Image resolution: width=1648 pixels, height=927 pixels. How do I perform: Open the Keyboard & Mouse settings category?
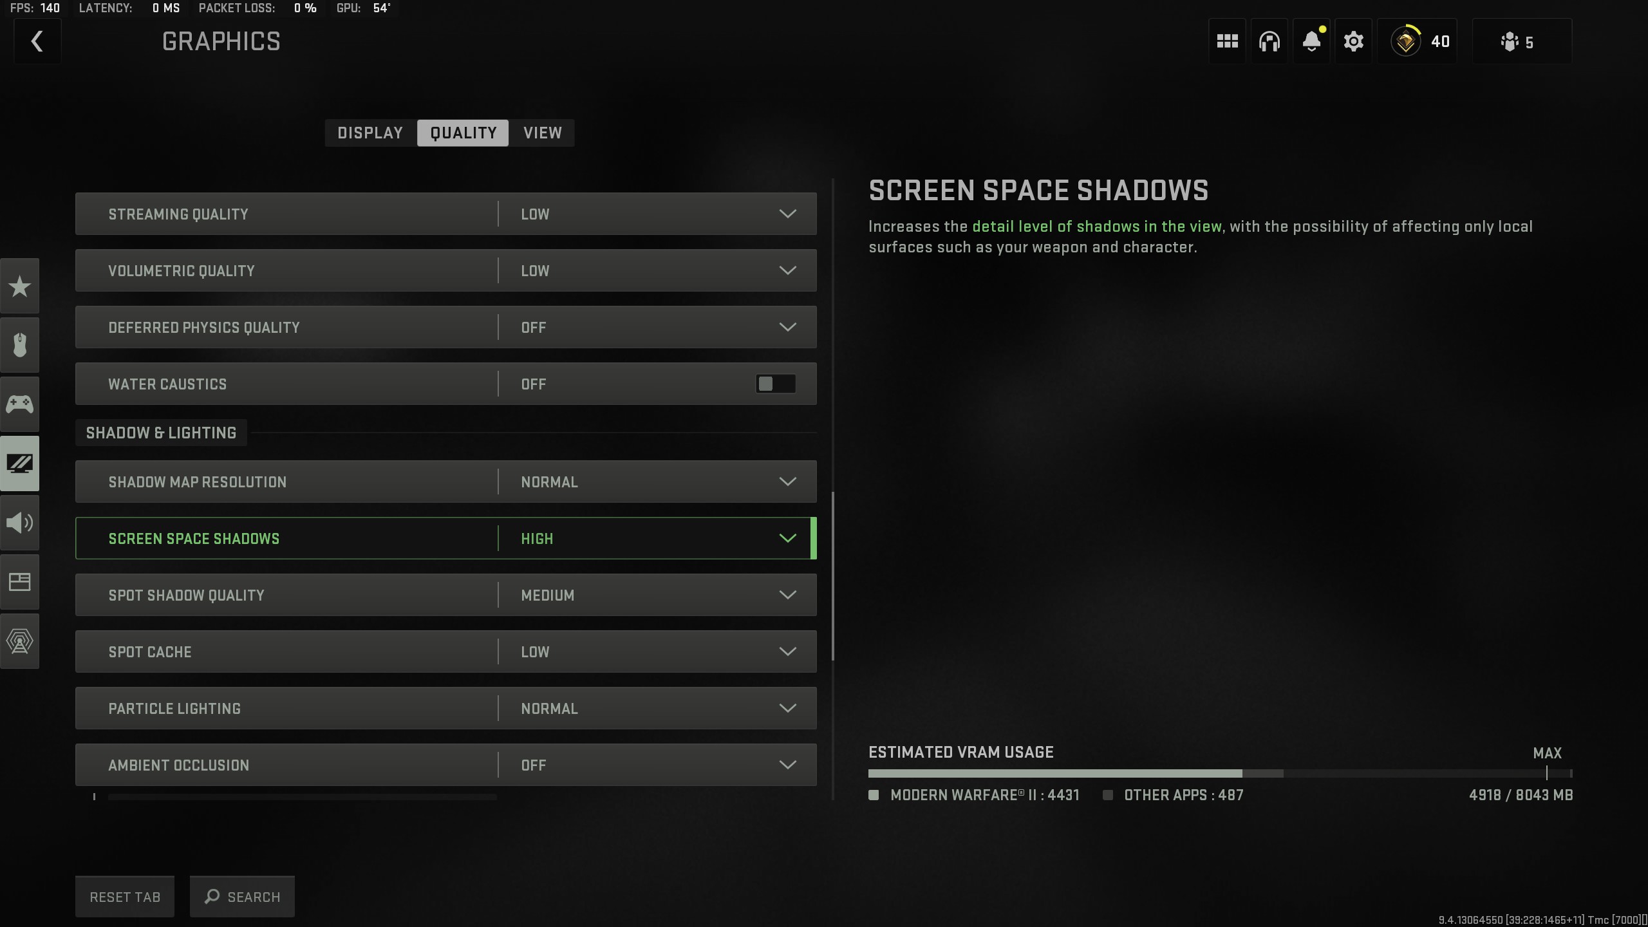20,346
